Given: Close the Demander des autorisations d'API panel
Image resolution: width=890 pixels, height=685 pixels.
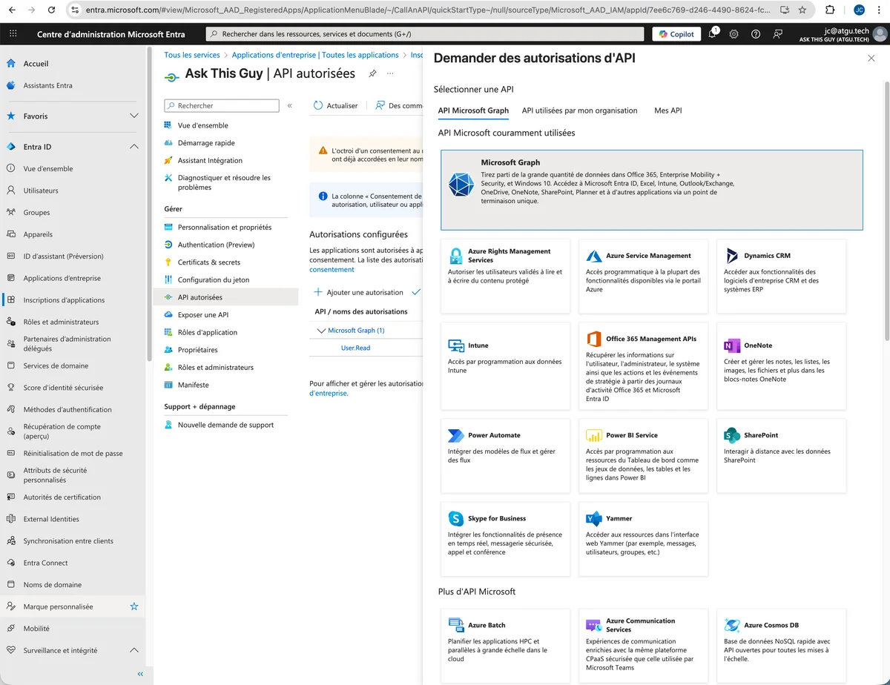Looking at the screenshot, I should coord(871,58).
